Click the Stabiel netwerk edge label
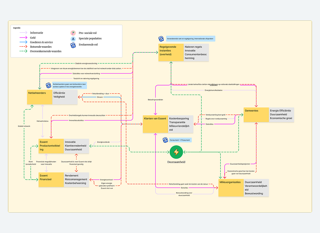Viewport: 320px width, 233px height. [24, 126]
